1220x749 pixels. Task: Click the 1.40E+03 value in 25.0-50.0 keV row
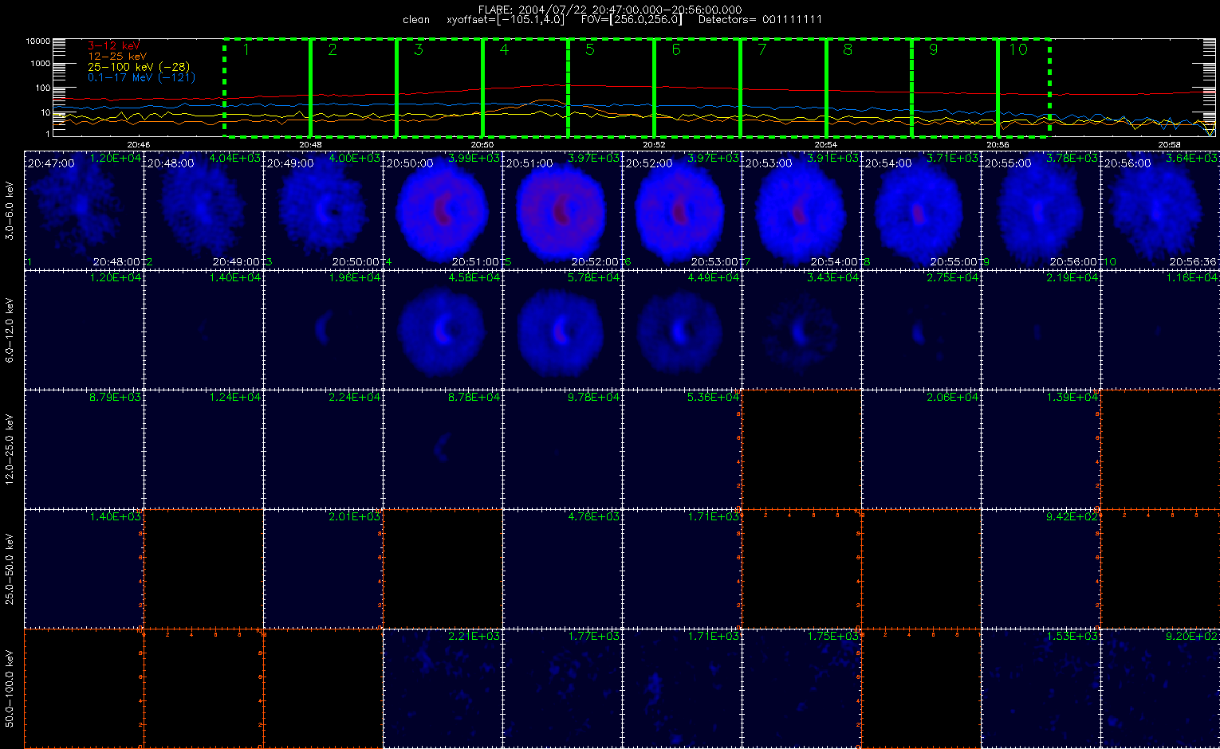116,516
